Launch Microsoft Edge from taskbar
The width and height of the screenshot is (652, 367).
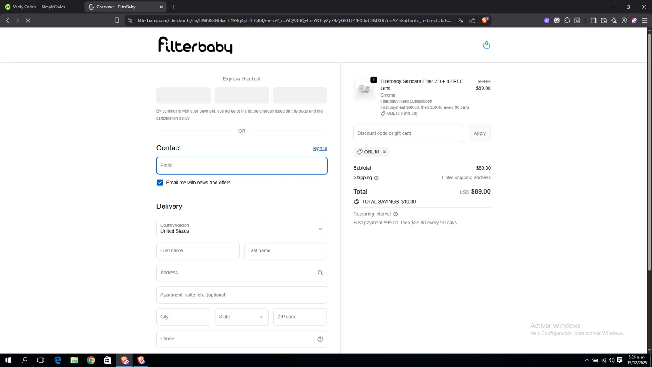58,360
